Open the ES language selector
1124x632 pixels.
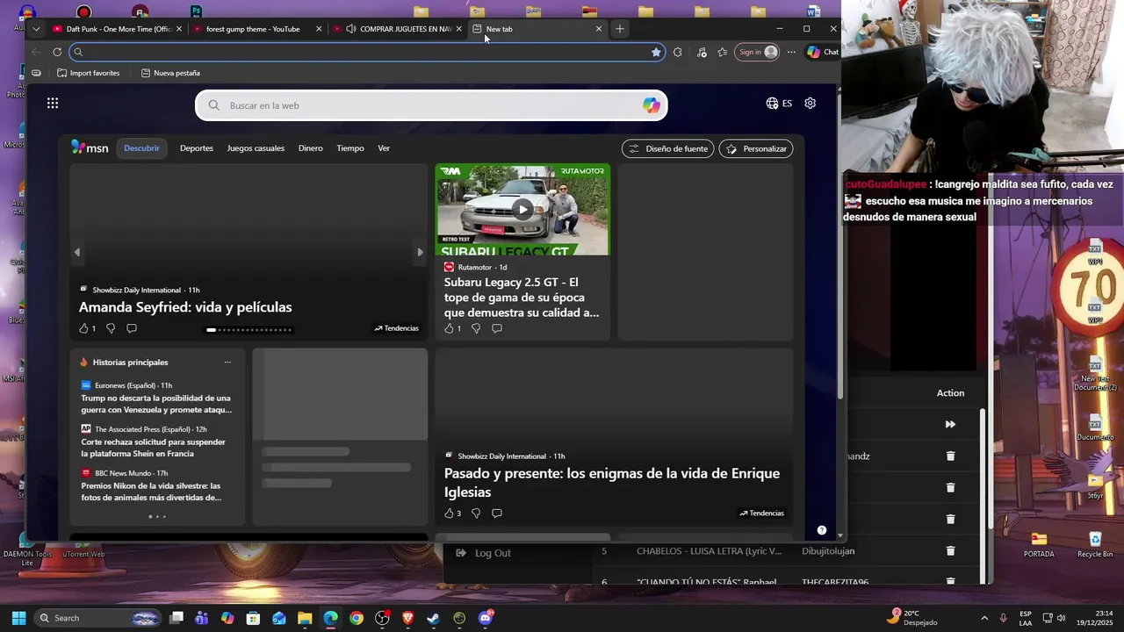(x=779, y=103)
